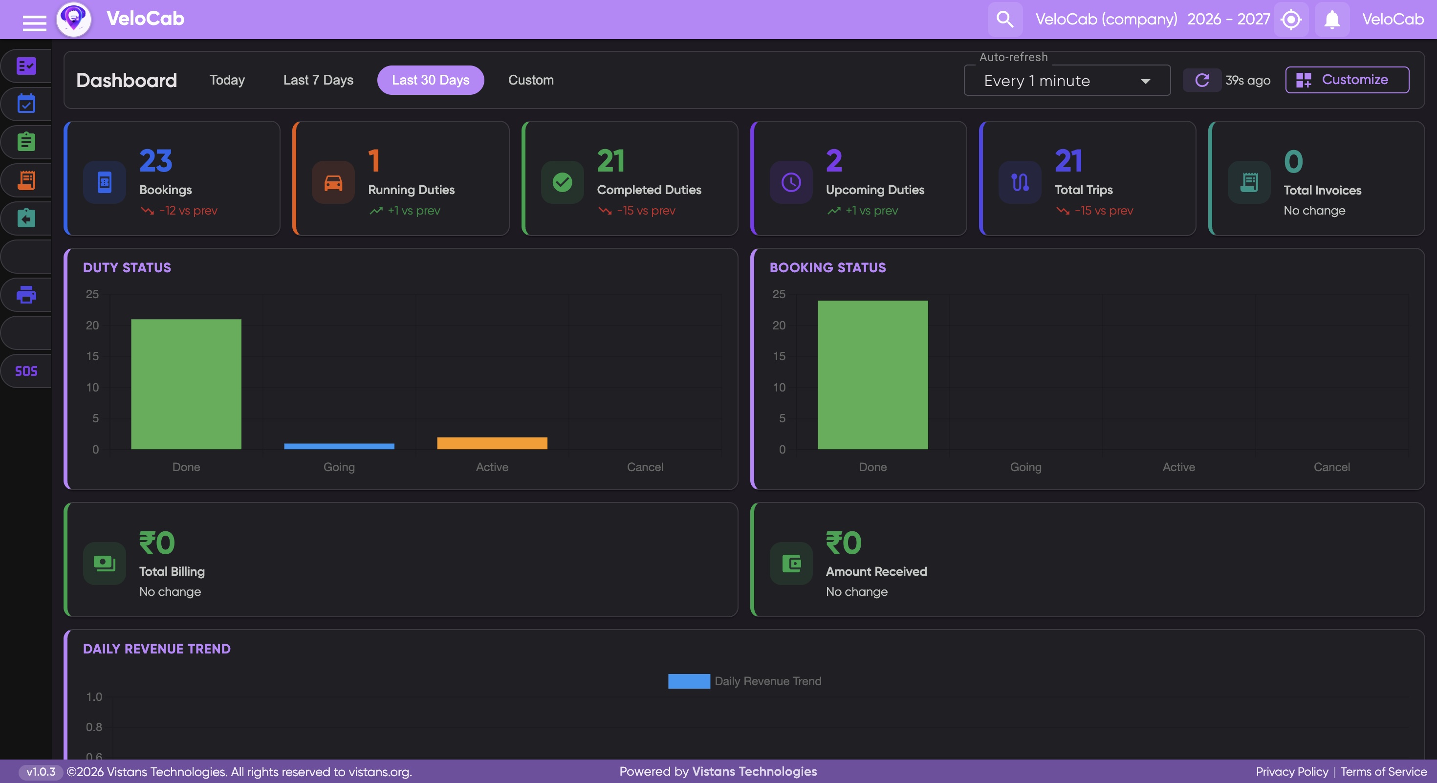
Task: Open the Terms of Service link
Action: 1383,771
